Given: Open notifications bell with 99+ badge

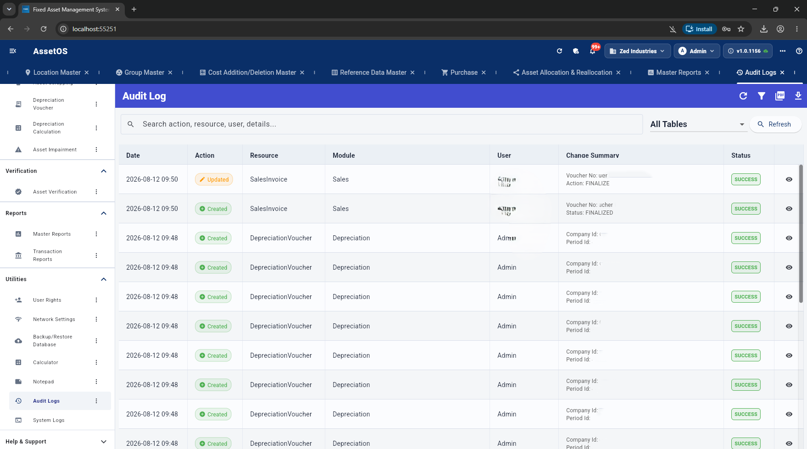Looking at the screenshot, I should (593, 51).
